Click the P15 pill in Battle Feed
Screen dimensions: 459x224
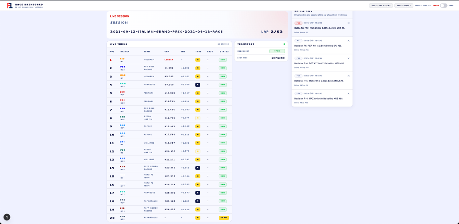[x=298, y=76]
